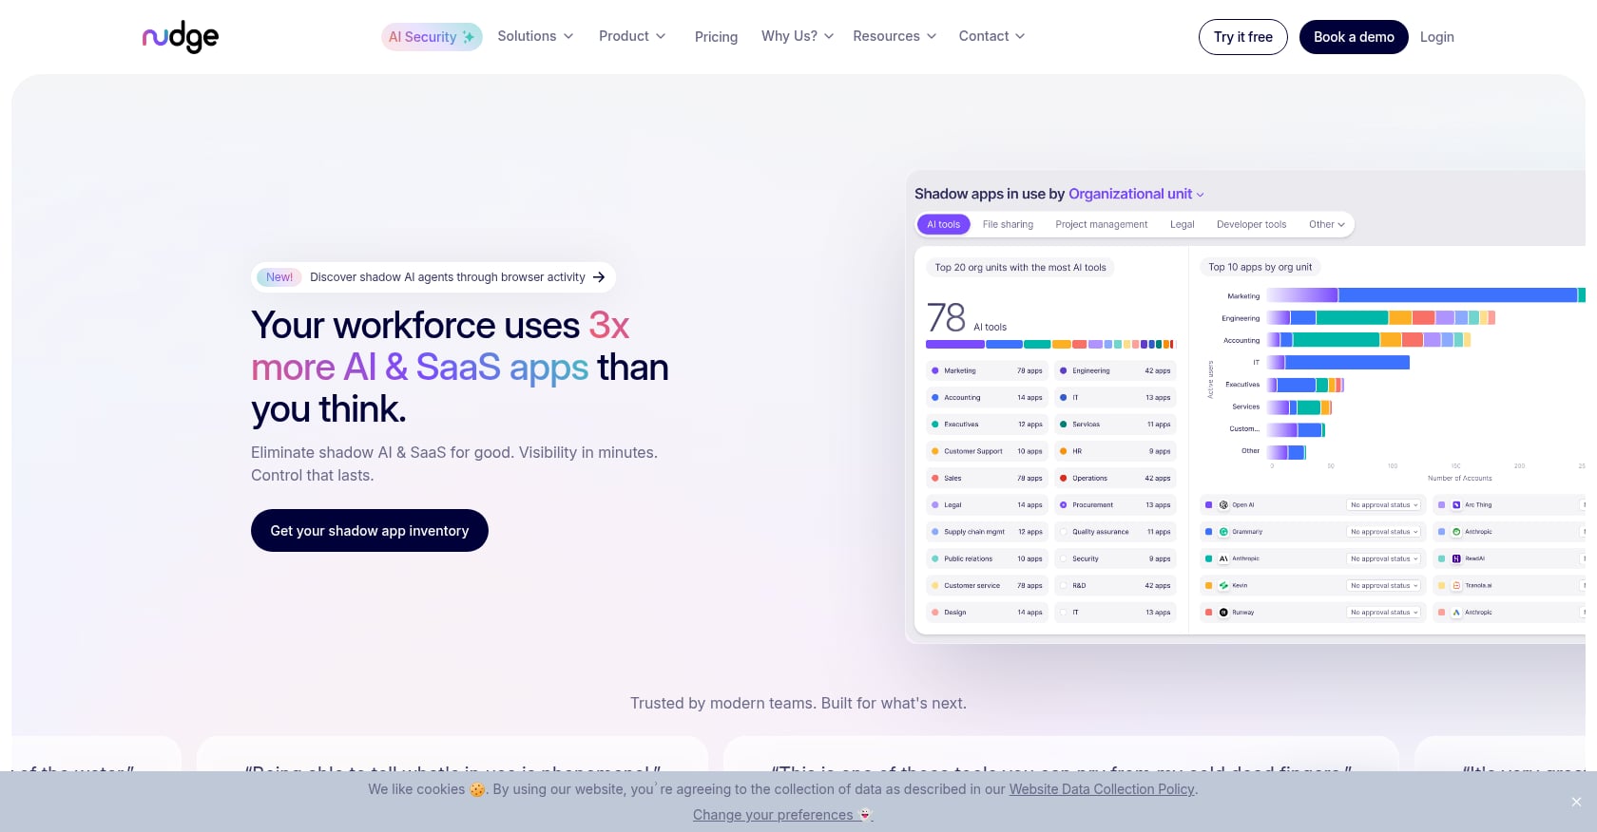Viewport: 1597px width, 832px height.
Task: Open the Organizational unit dropdown
Action: [1136, 194]
